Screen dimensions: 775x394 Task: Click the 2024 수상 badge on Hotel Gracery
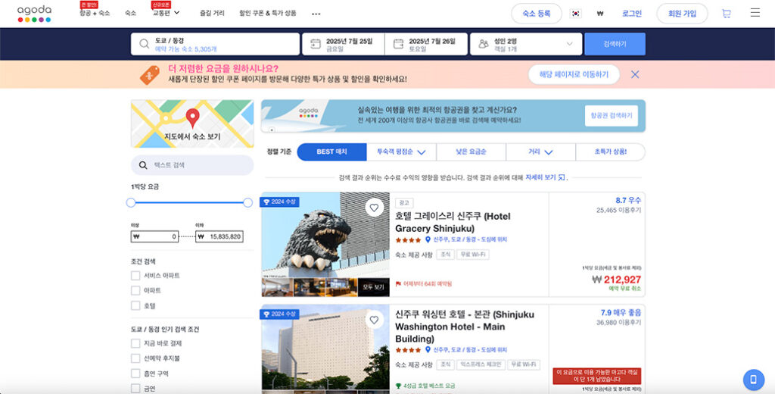tap(280, 202)
